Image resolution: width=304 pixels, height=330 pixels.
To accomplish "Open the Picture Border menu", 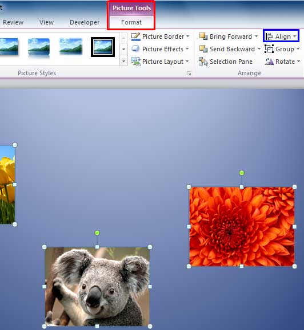I will pos(161,36).
